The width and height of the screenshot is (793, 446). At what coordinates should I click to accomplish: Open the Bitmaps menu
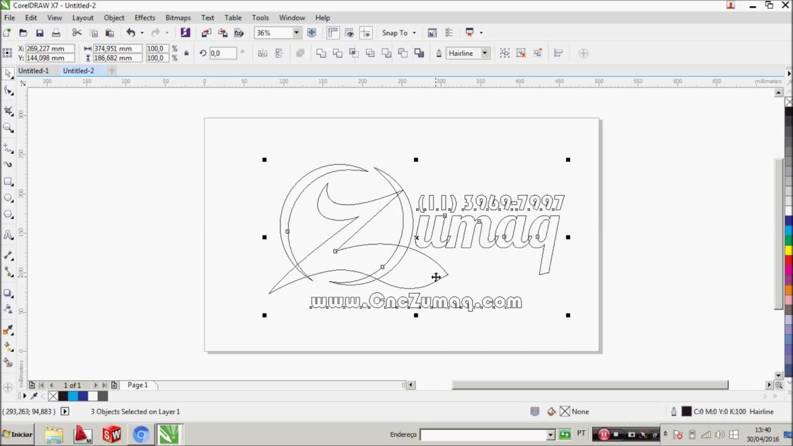178,17
